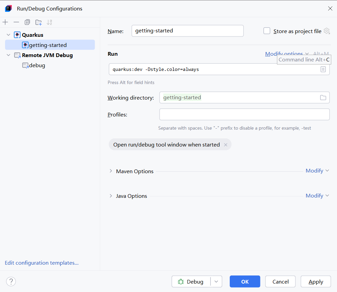
Task: Copy the selected configuration
Action: pos(27,22)
